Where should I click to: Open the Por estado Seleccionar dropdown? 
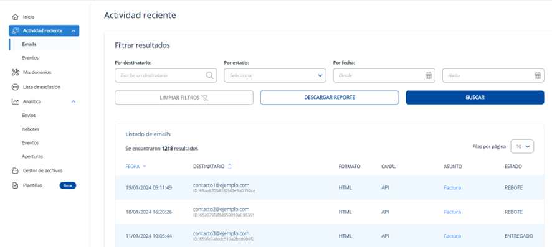(275, 75)
